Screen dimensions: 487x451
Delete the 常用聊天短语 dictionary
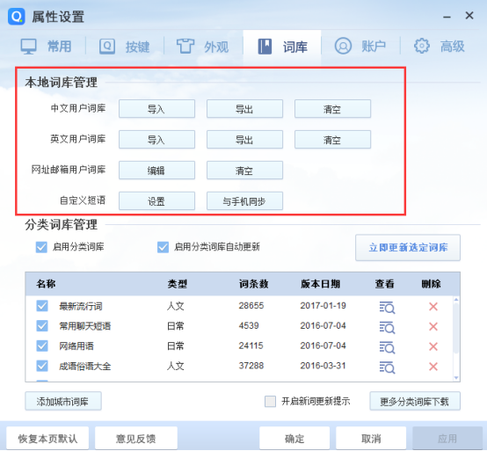[x=433, y=327]
